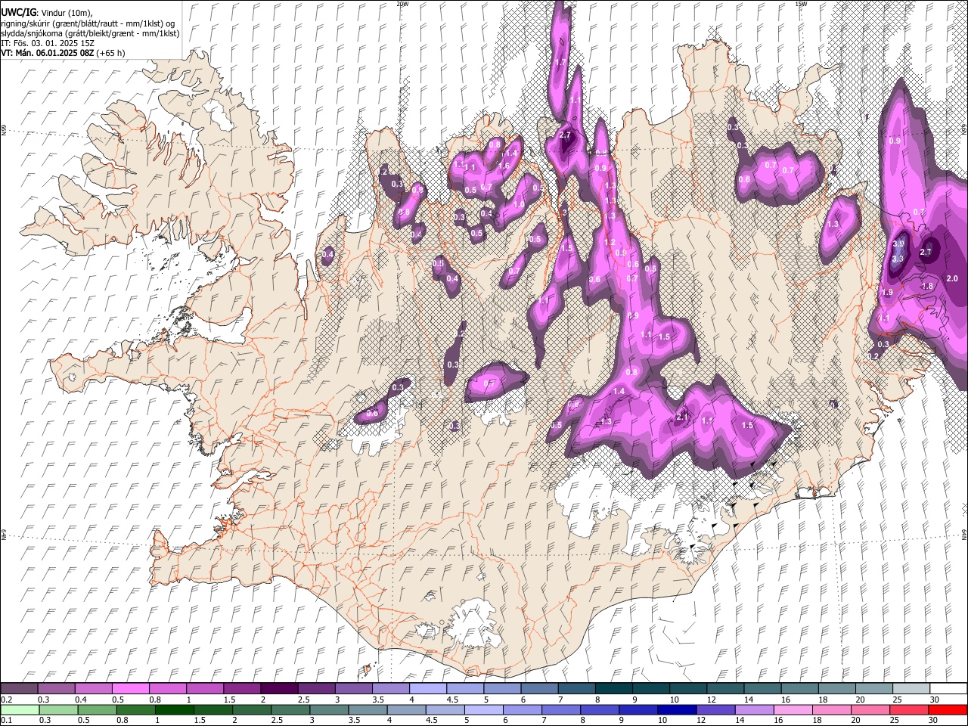Image resolution: width=968 pixels, height=726 pixels.
Task: Click the dark purple 2 swatch, upper legend row
Action: tap(278, 688)
